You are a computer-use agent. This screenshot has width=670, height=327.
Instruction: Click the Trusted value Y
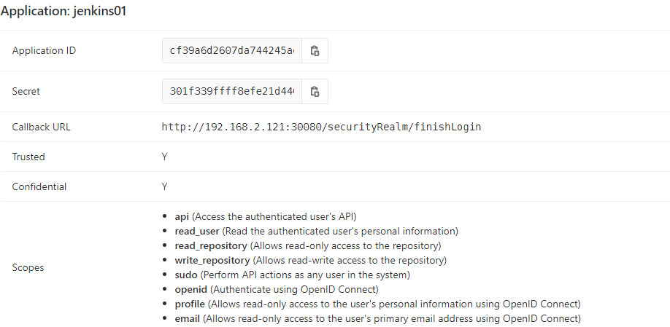tap(164, 157)
